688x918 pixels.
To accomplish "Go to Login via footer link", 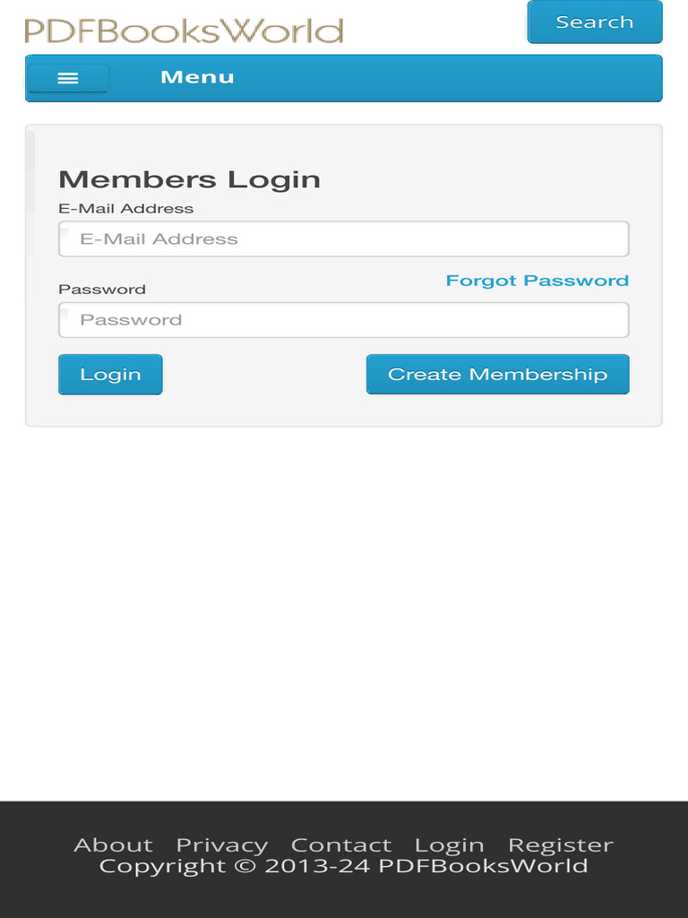I will pyautogui.click(x=449, y=845).
